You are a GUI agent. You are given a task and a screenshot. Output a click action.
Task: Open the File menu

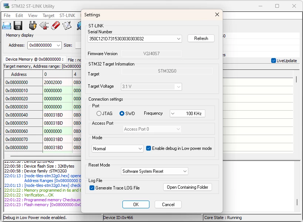pos(7,16)
